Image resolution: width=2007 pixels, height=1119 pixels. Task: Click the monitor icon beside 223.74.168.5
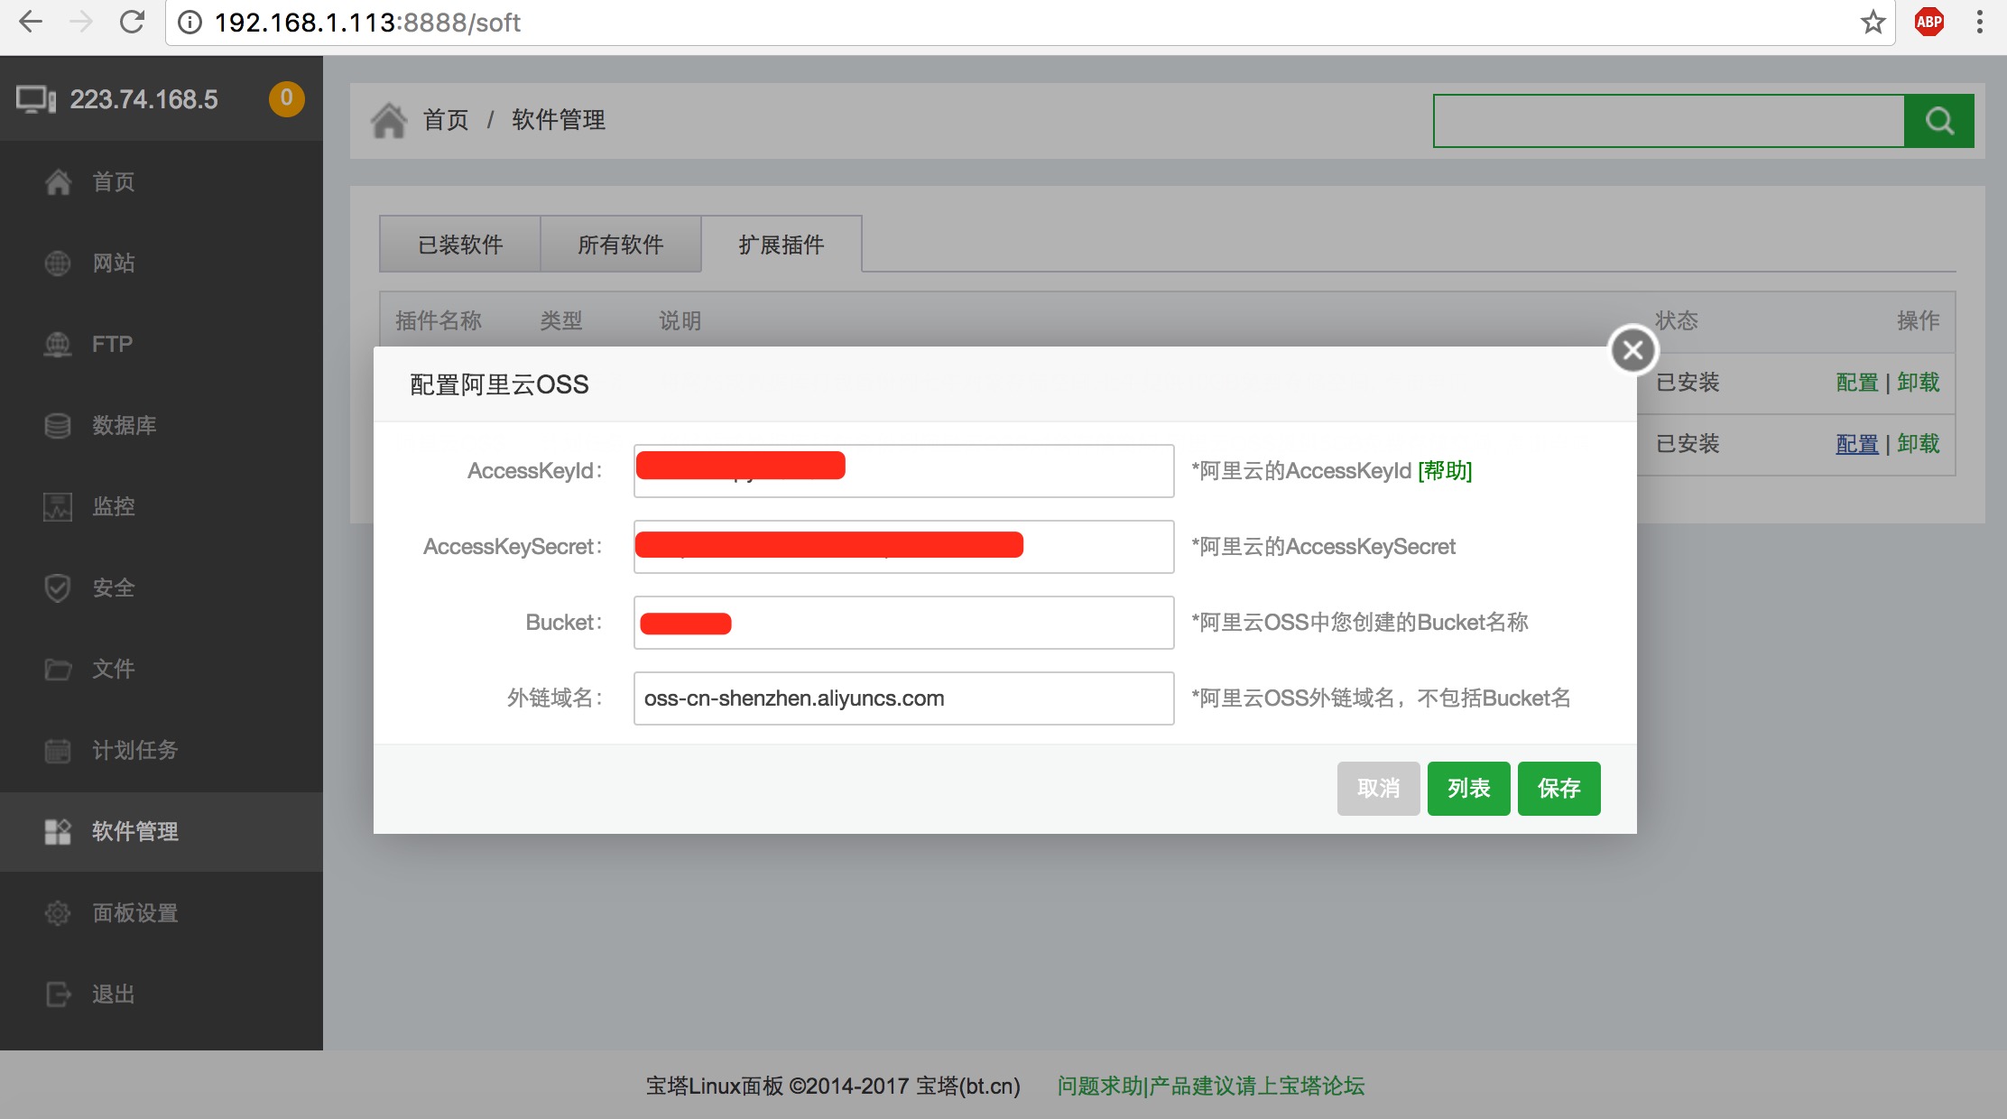36,99
